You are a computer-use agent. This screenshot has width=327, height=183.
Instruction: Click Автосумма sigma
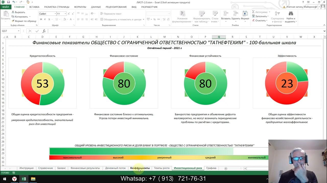(x=259, y=12)
